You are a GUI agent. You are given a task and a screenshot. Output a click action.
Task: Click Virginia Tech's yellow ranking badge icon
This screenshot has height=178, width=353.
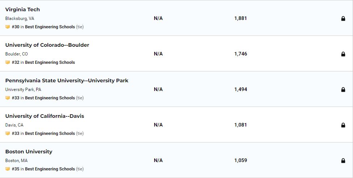click(8, 27)
